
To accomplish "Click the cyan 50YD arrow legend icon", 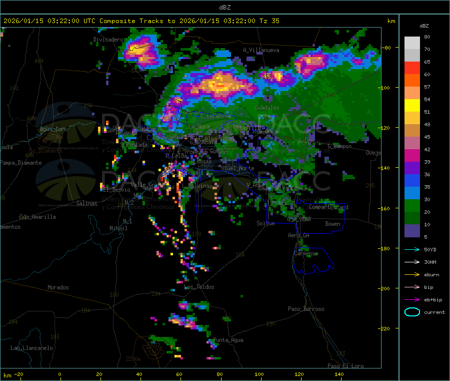I will pos(412,249).
